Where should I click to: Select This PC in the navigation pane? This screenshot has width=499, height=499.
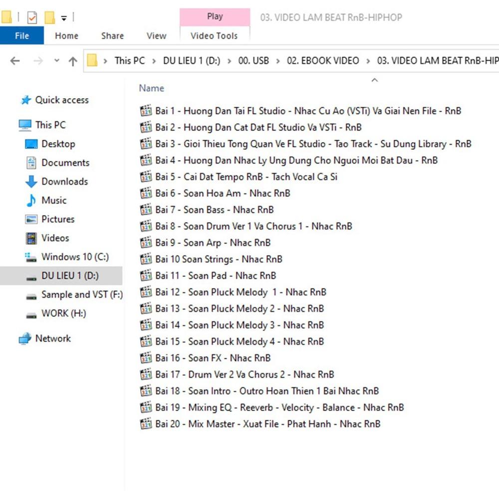50,125
